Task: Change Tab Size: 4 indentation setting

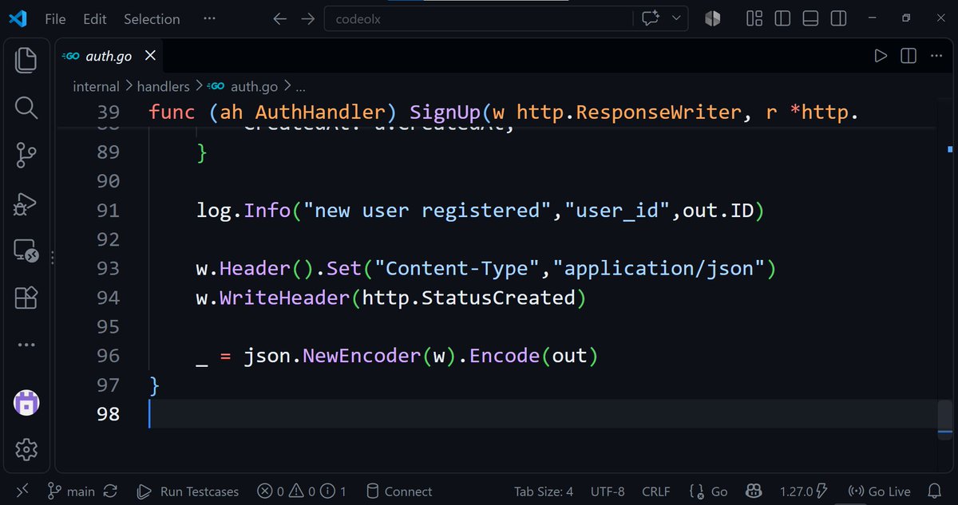Action: click(544, 491)
